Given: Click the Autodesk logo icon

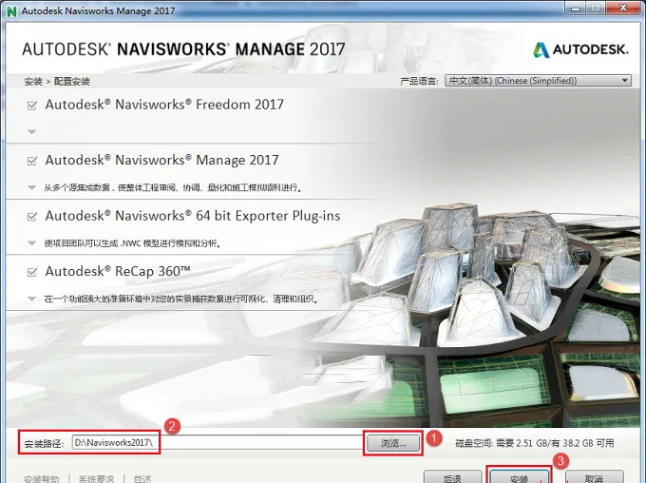Looking at the screenshot, I should coord(541,49).
